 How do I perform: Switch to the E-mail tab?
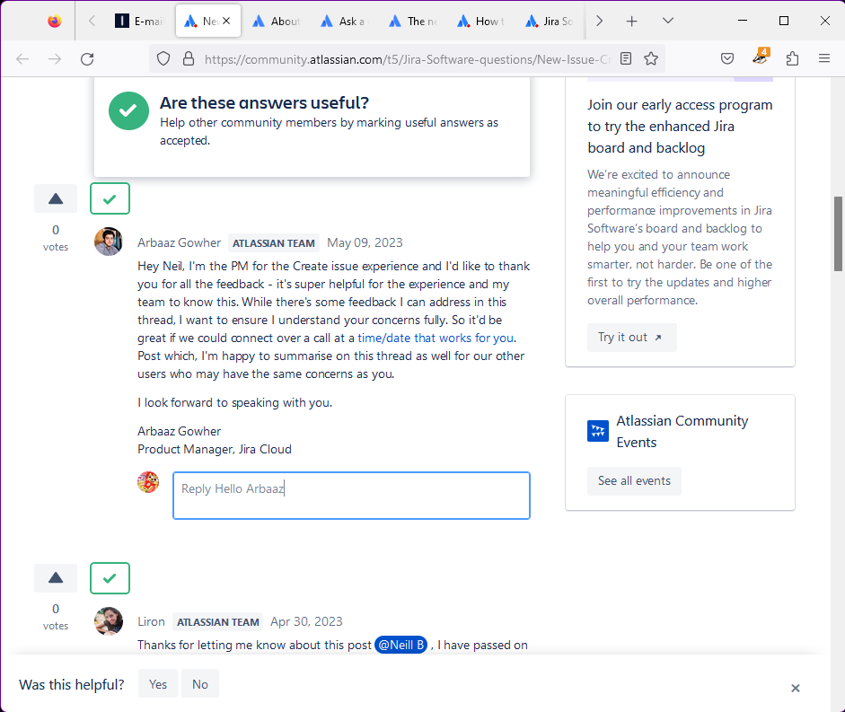[139, 21]
